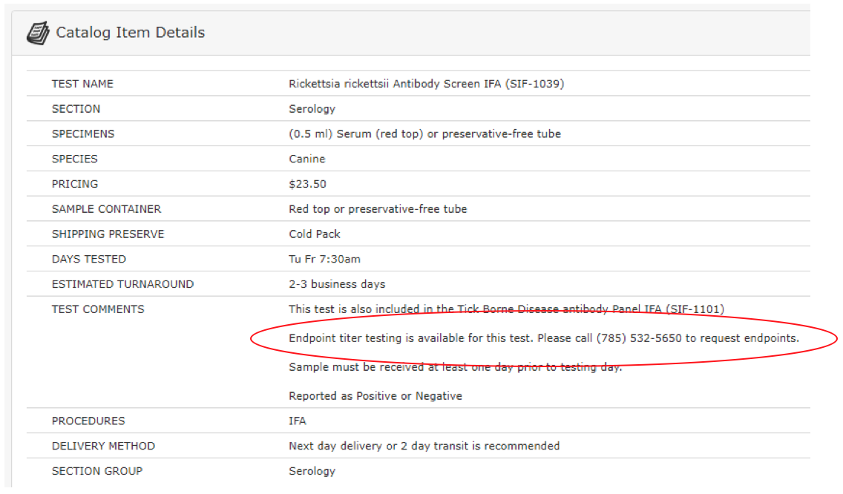This screenshot has width=843, height=494.
Task: Click the Tick Borne Disease antibody Panel comment
Action: (x=506, y=309)
